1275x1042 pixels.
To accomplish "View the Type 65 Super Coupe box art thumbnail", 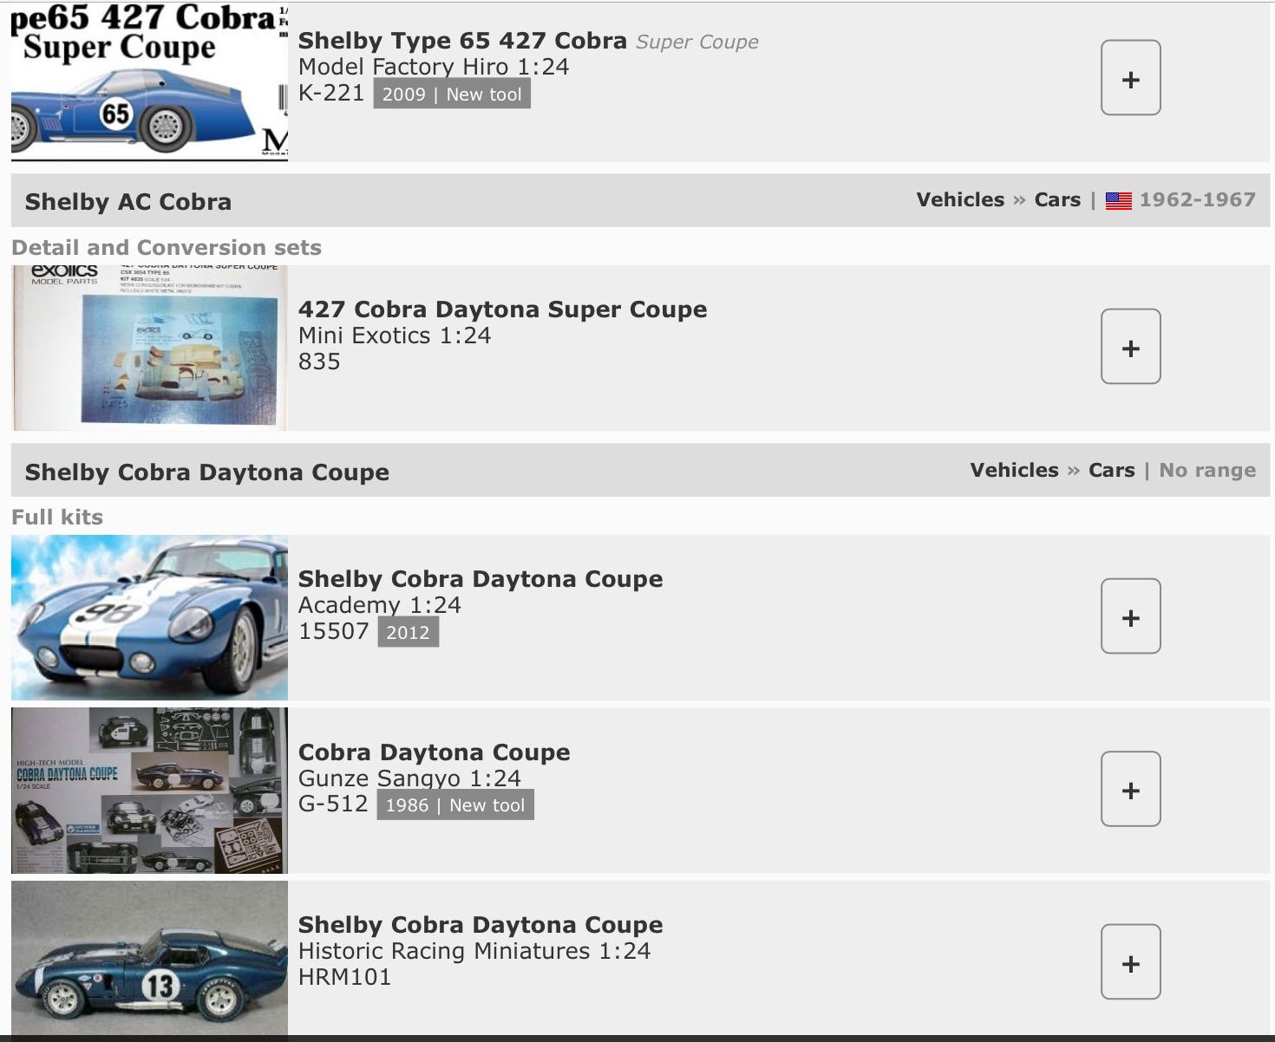I will coord(149,82).
